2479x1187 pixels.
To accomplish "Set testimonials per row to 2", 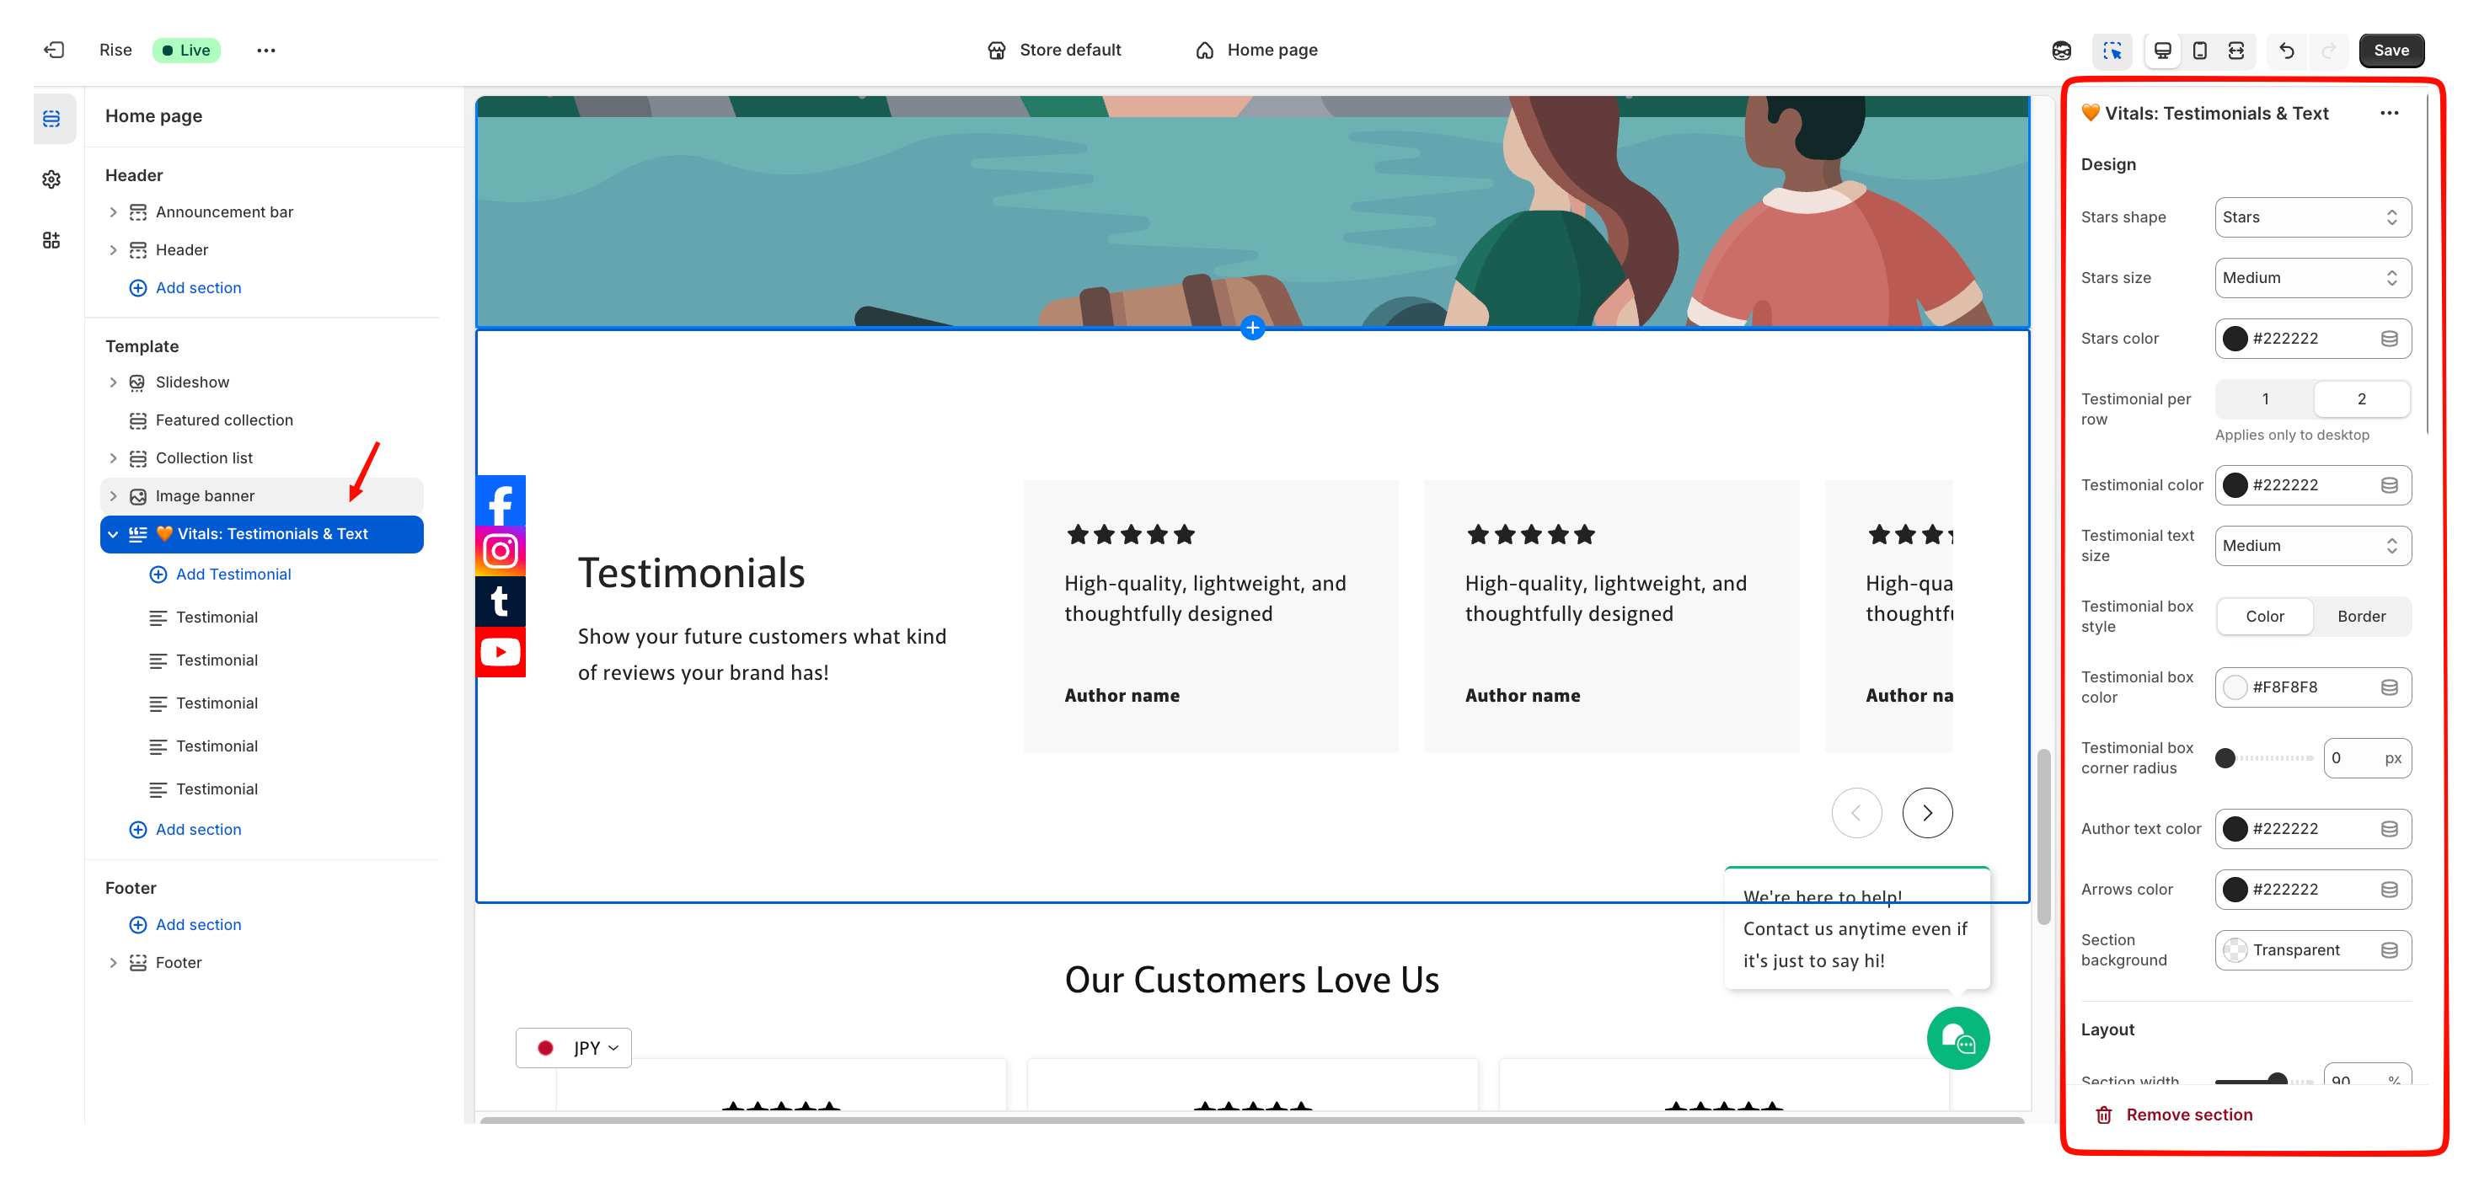I will pyautogui.click(x=2361, y=399).
